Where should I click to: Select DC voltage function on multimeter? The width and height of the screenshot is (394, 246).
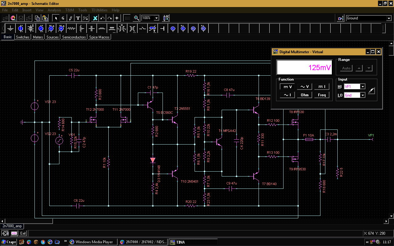pyautogui.click(x=287, y=87)
